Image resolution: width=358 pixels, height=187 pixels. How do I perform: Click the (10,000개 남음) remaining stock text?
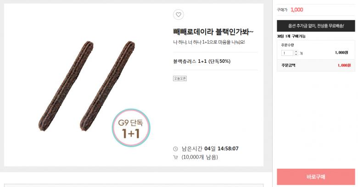(200, 157)
